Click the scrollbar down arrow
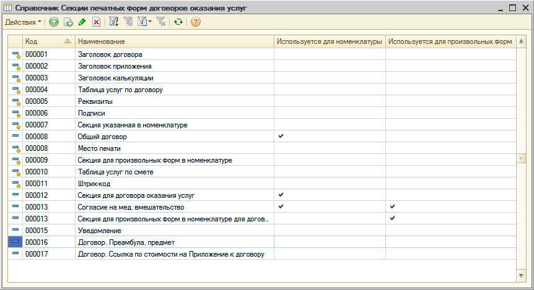The image size is (534, 290). pos(521,275)
